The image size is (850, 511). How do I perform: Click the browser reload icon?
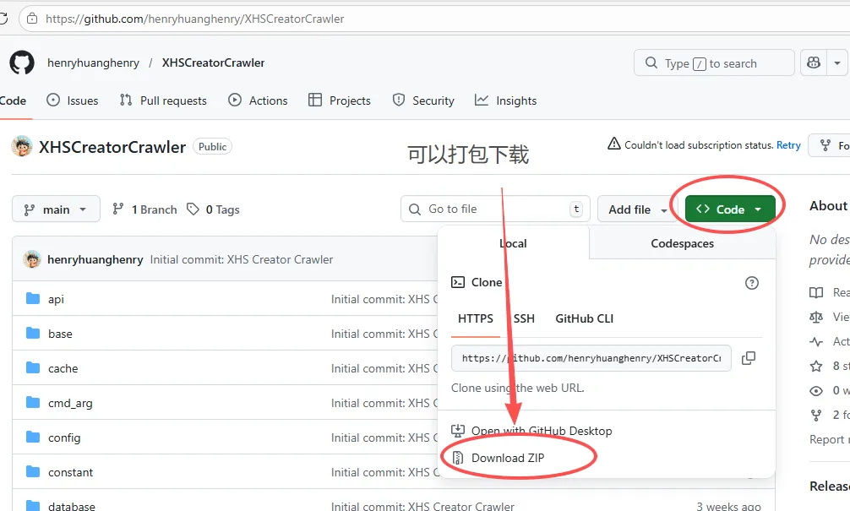(3, 19)
